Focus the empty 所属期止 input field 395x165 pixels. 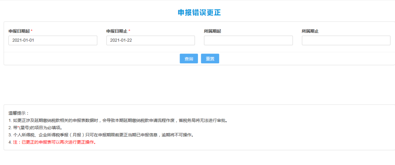(x=346, y=40)
